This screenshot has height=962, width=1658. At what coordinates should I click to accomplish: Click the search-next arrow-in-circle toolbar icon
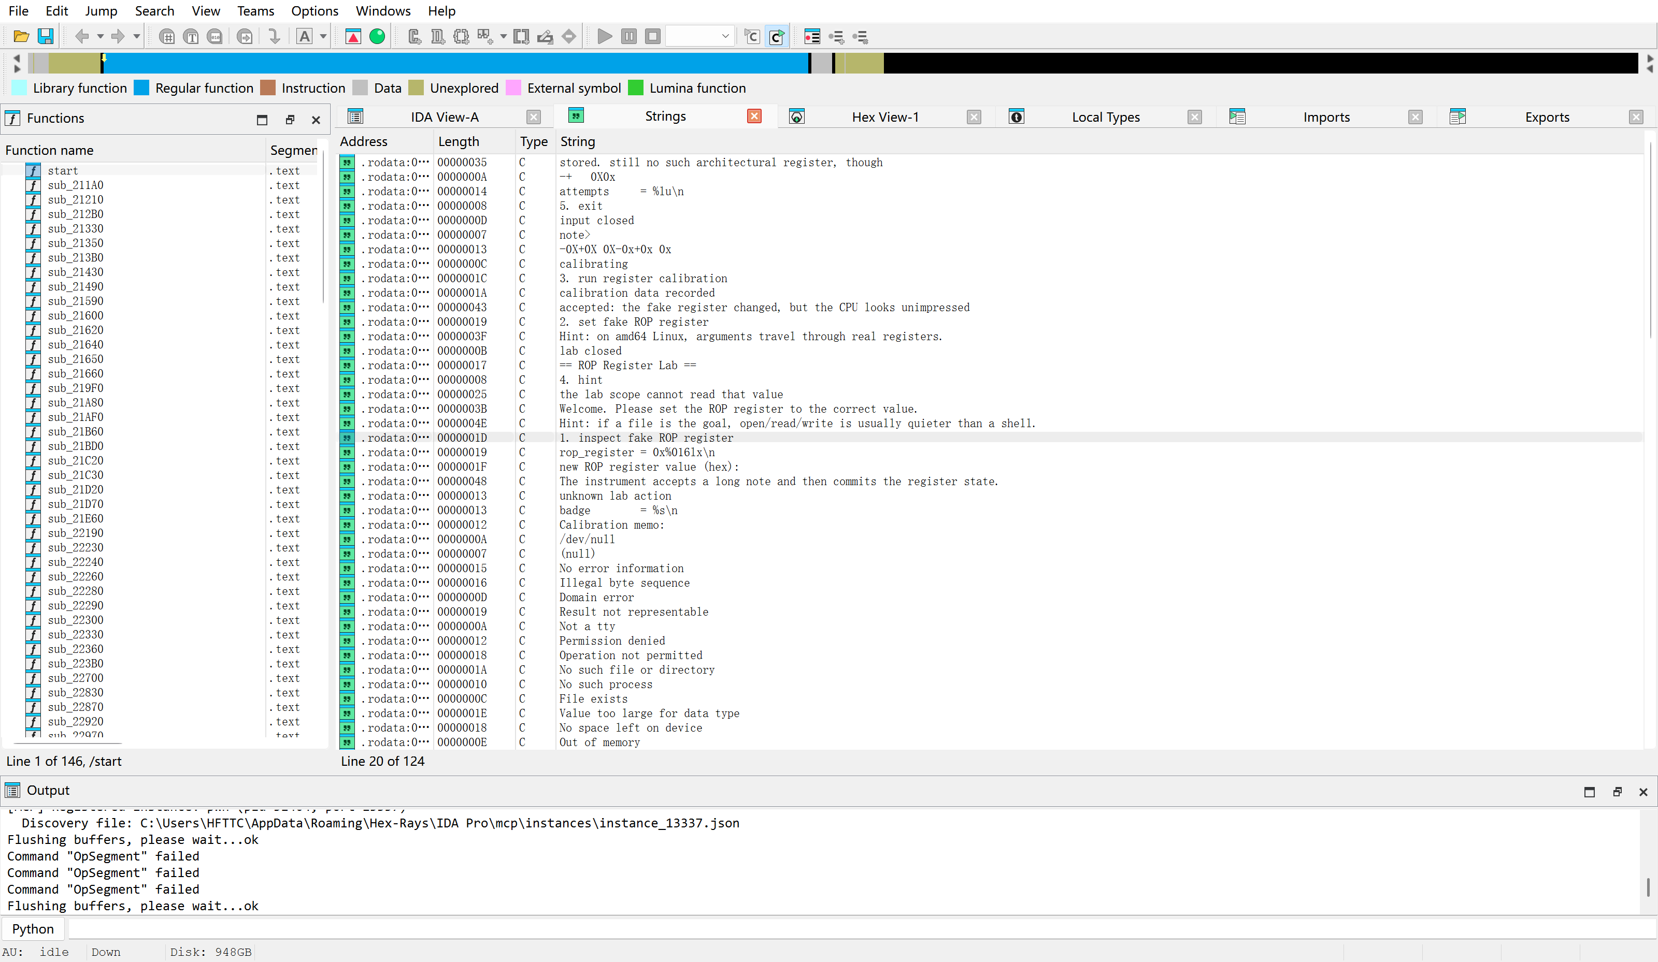pos(245,37)
